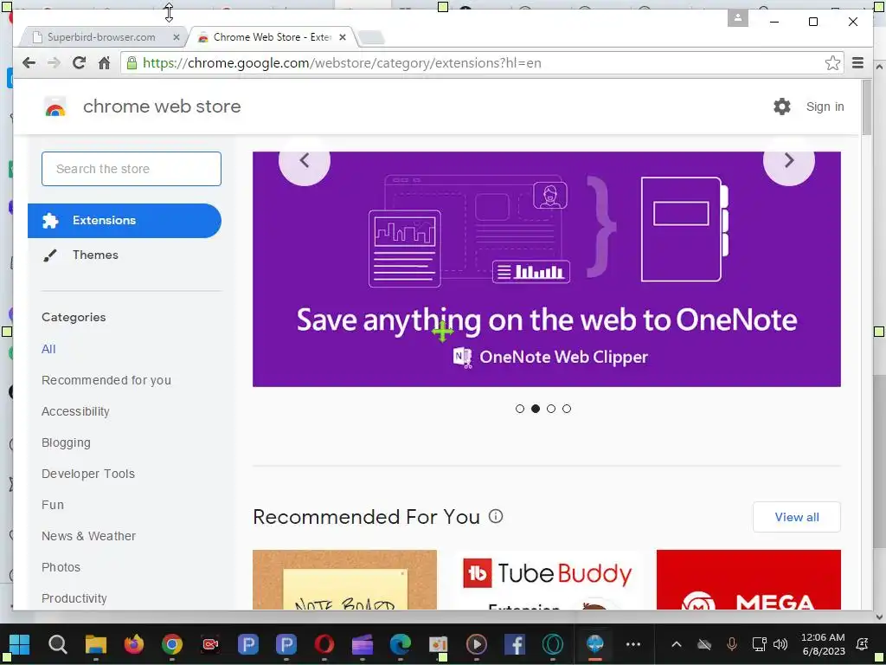Switch to Superbird-browser.com tab
The height and width of the screenshot is (665, 886).
pyautogui.click(x=100, y=37)
